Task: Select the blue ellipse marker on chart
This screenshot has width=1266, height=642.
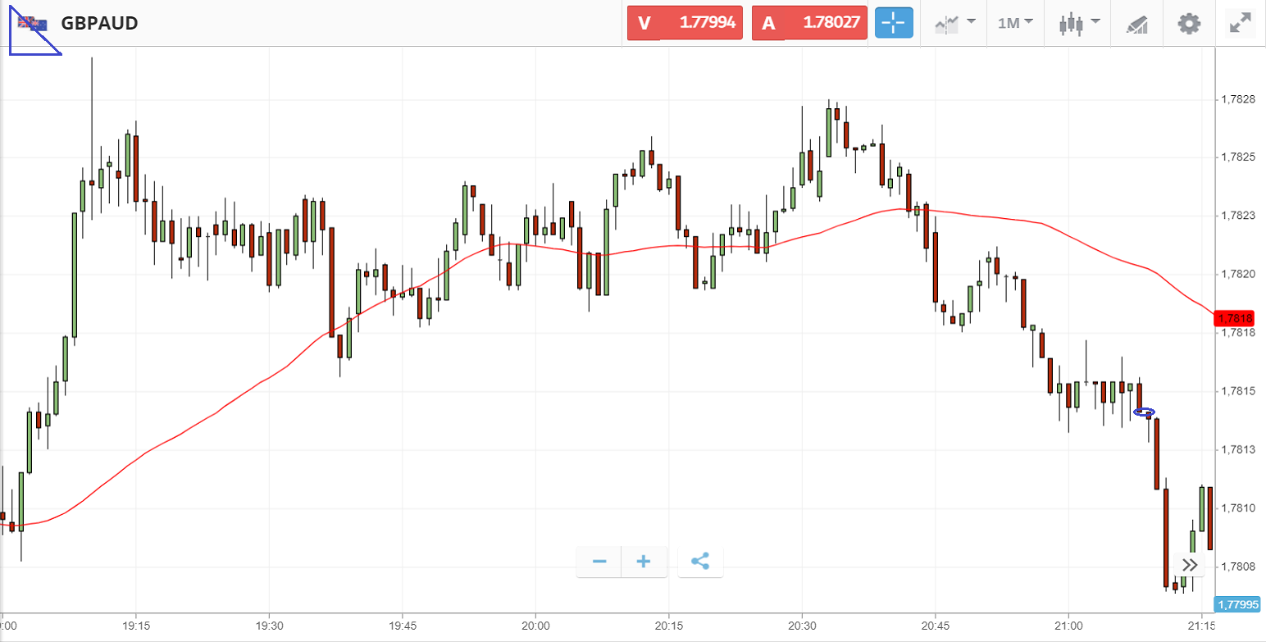Action: coord(1144,412)
